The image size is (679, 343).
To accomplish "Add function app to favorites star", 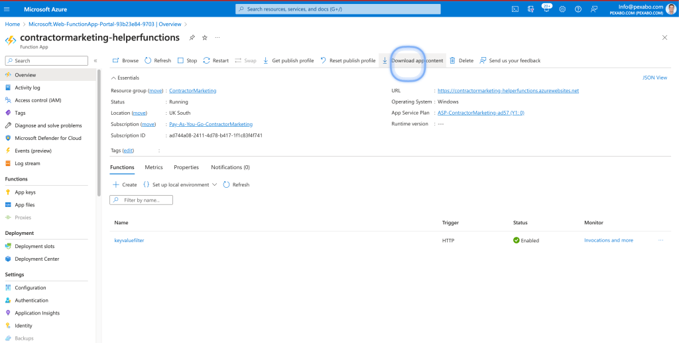I will tap(205, 38).
